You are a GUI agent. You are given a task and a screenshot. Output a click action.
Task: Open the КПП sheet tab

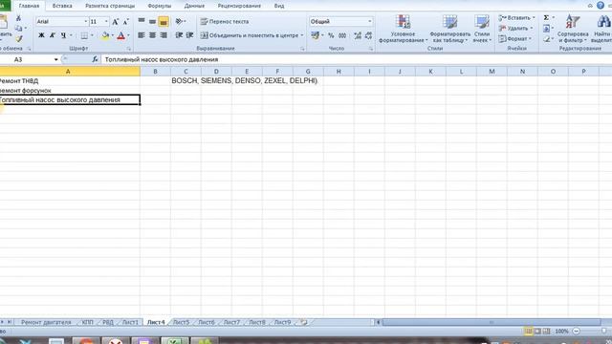pos(87,323)
